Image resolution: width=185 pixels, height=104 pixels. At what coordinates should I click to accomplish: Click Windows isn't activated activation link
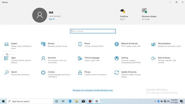pyautogui.click(x=93, y=90)
